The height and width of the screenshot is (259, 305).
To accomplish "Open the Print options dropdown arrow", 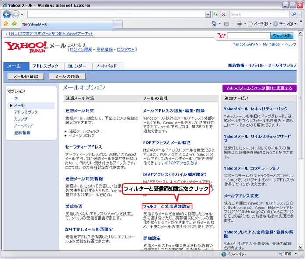I will pos(245,24).
